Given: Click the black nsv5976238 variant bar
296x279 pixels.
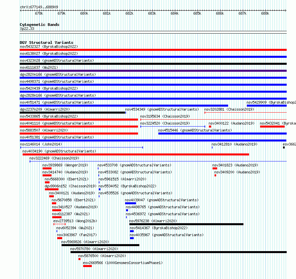Looking at the screenshot, I should 186,224.
